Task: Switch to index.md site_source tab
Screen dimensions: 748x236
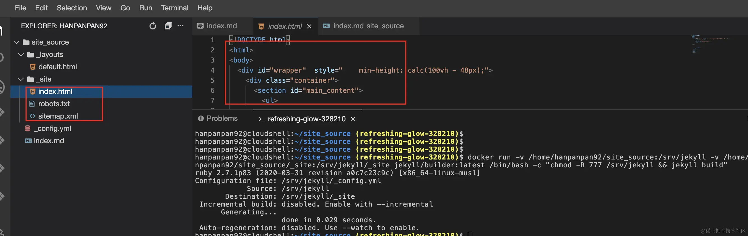Action: pyautogui.click(x=368, y=26)
